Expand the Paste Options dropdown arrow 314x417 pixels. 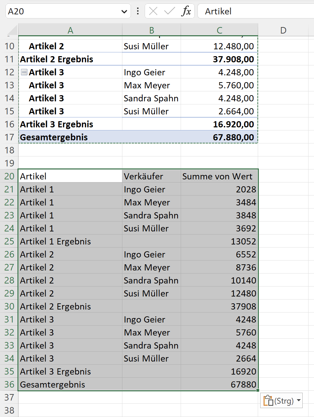[x=299, y=401]
